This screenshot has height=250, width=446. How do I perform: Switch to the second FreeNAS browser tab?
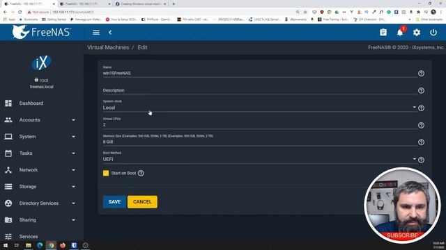coord(84,4)
